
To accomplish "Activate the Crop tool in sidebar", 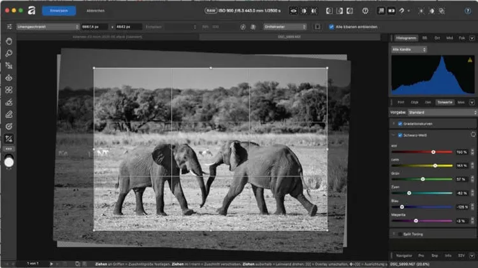I will [9, 138].
